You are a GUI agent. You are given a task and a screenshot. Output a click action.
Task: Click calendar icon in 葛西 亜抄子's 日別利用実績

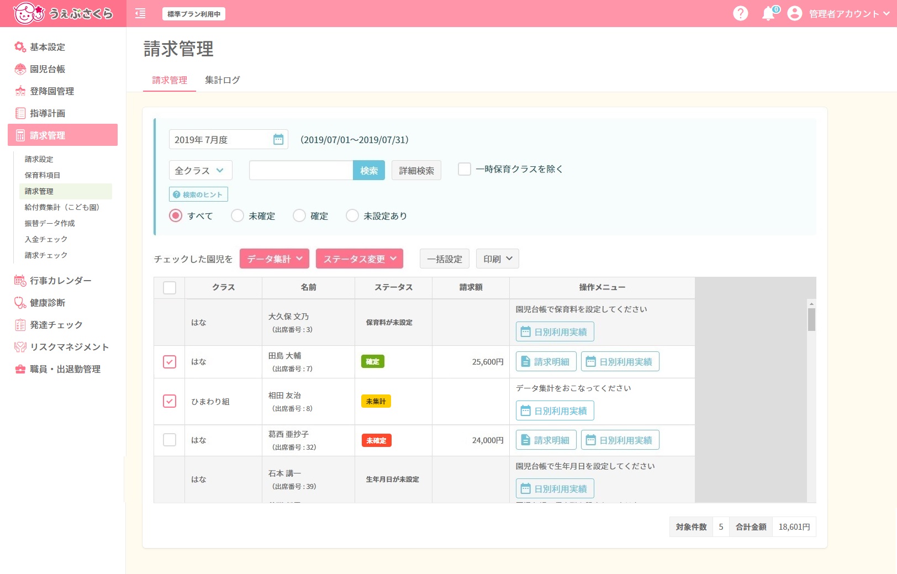[x=590, y=440]
